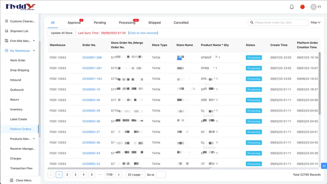Switch language via the China flag icon

click(x=302, y=7)
